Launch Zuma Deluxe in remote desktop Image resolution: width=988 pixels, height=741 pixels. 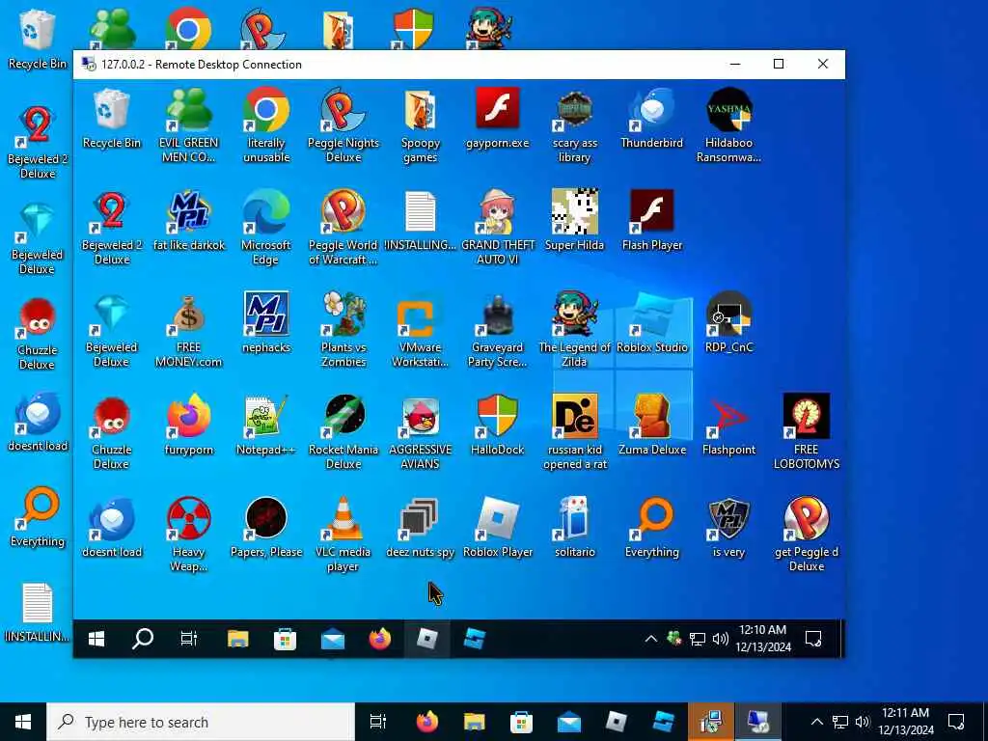click(651, 416)
